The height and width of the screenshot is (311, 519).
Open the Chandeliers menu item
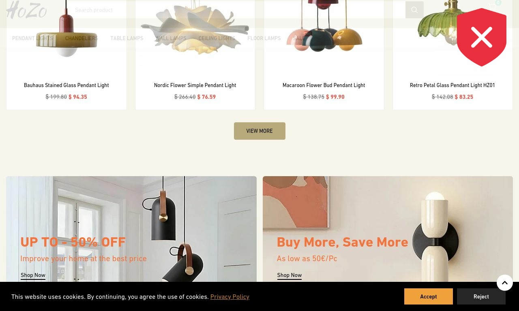pyautogui.click(x=81, y=38)
